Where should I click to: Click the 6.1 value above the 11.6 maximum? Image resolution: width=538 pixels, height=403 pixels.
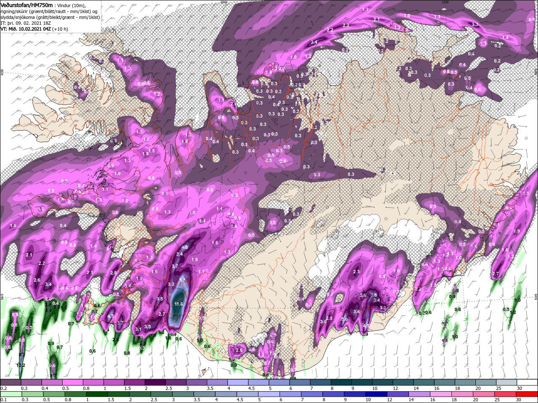point(182,279)
